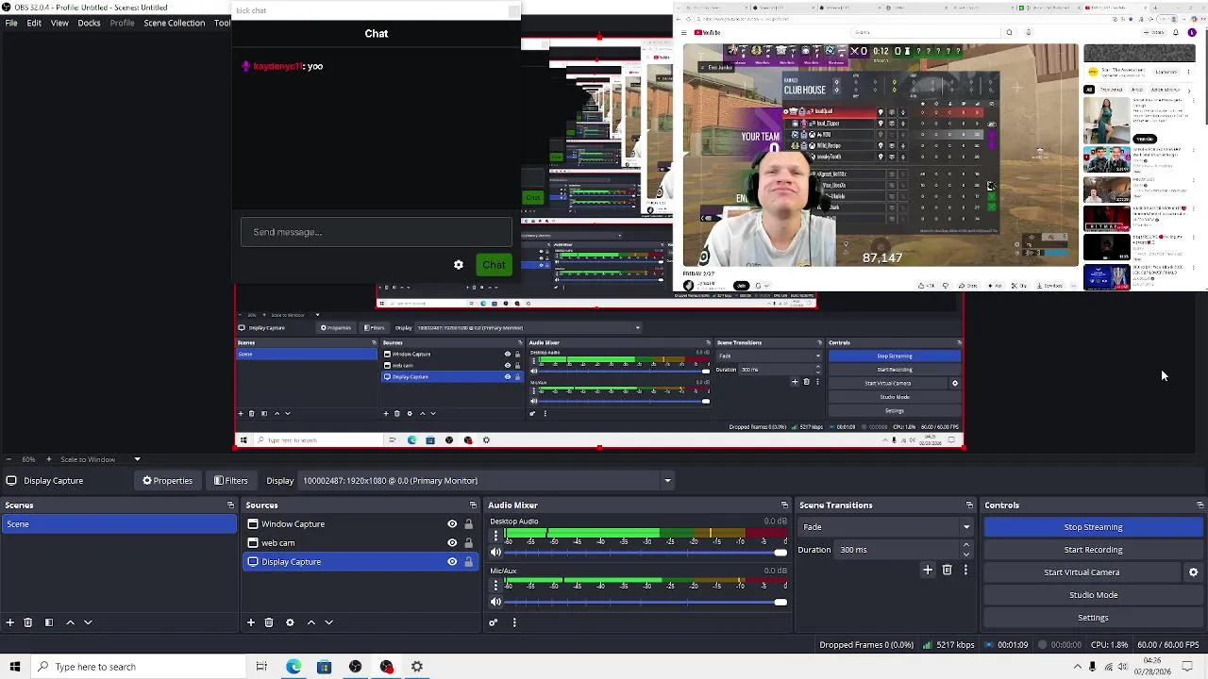Remove selected source with trash icon
Image resolution: width=1208 pixels, height=679 pixels.
click(x=269, y=622)
